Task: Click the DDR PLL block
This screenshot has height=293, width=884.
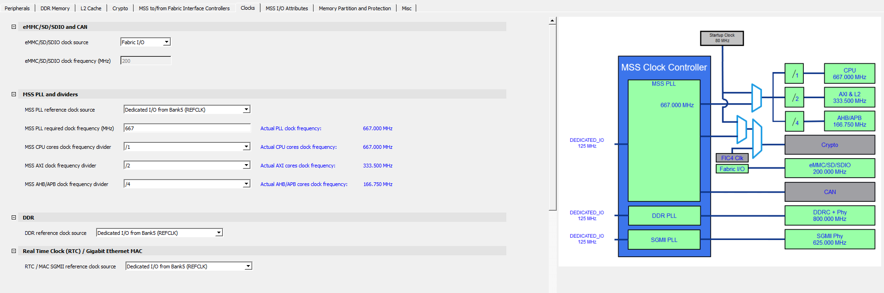Action: [x=664, y=216]
